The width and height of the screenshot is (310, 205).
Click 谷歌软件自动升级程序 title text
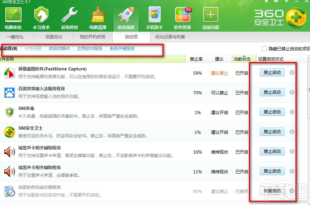tap(40, 187)
